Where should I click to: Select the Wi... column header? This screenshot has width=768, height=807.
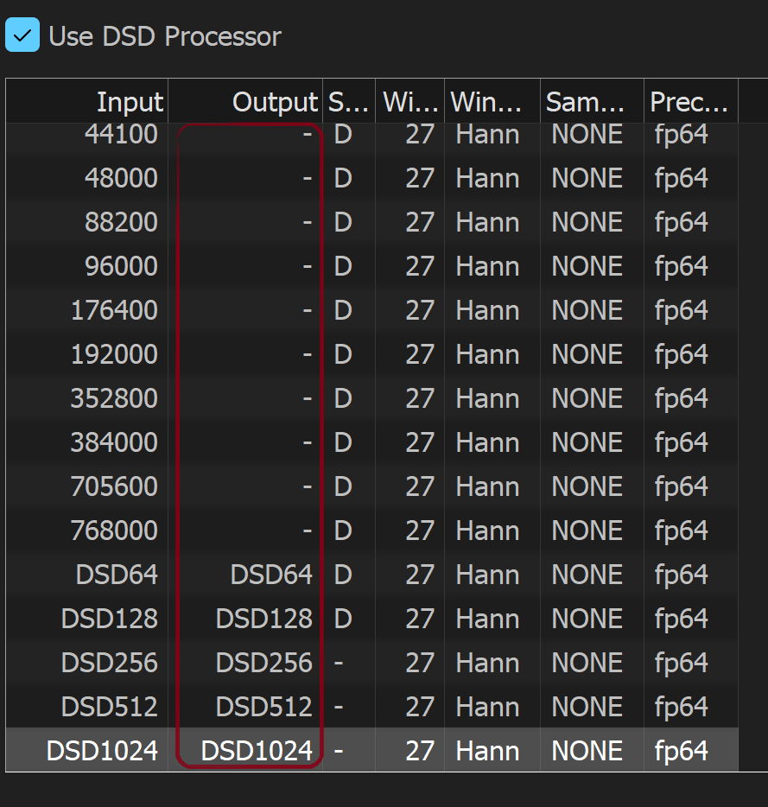(410, 101)
